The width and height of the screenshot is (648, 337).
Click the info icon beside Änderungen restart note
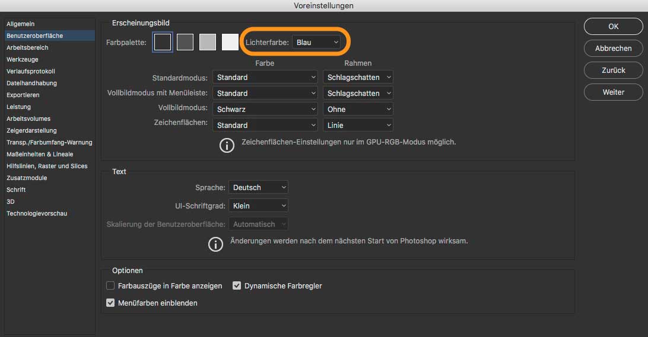point(215,244)
